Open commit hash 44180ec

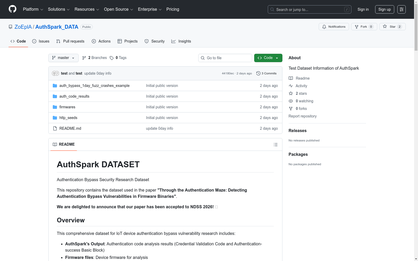(x=228, y=73)
